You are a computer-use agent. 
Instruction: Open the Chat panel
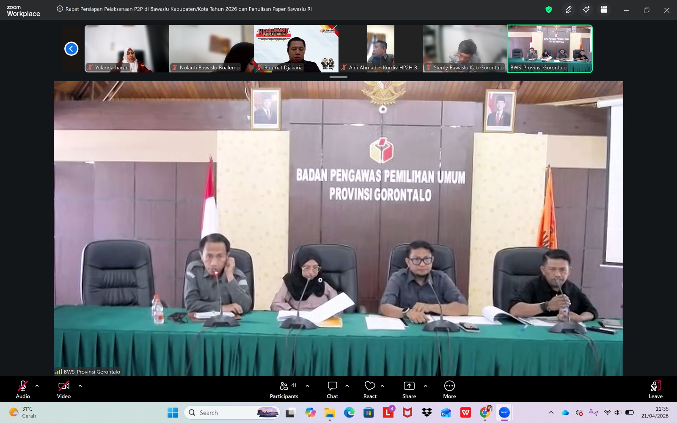[x=332, y=390]
